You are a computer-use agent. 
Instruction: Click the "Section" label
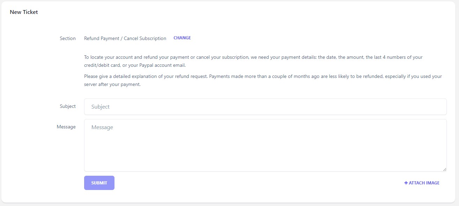tap(68, 39)
